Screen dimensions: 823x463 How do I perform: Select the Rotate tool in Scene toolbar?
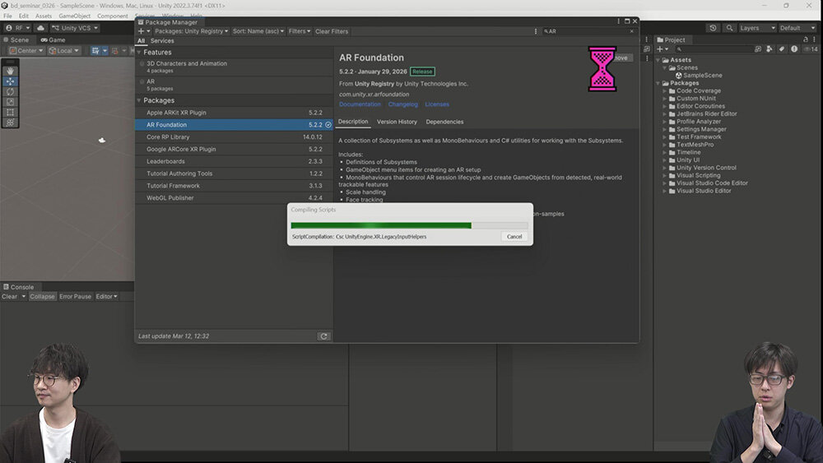(x=10, y=91)
